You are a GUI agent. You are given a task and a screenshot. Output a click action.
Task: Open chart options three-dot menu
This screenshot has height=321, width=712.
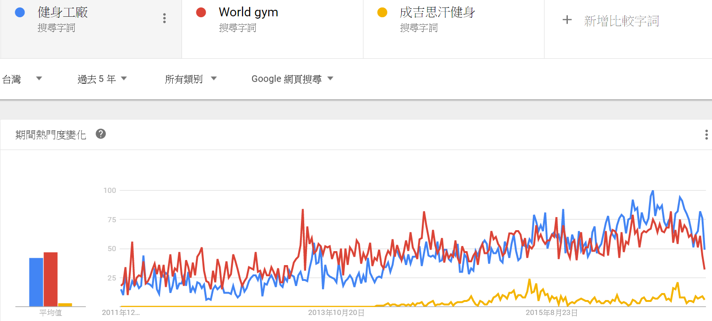706,135
